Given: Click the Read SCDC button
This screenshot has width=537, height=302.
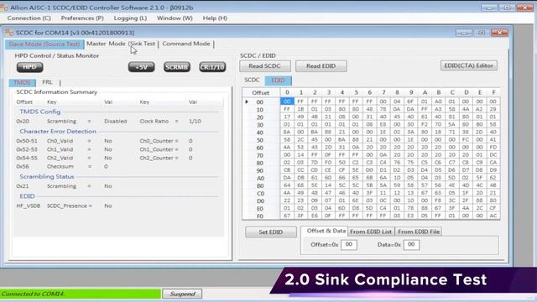Looking at the screenshot, I should 265,66.
